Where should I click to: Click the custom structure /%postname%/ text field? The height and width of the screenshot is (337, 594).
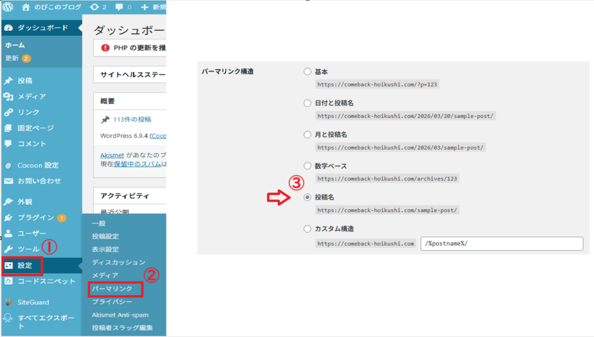501,244
